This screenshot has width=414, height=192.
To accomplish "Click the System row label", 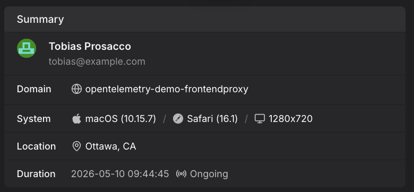I will click(34, 119).
